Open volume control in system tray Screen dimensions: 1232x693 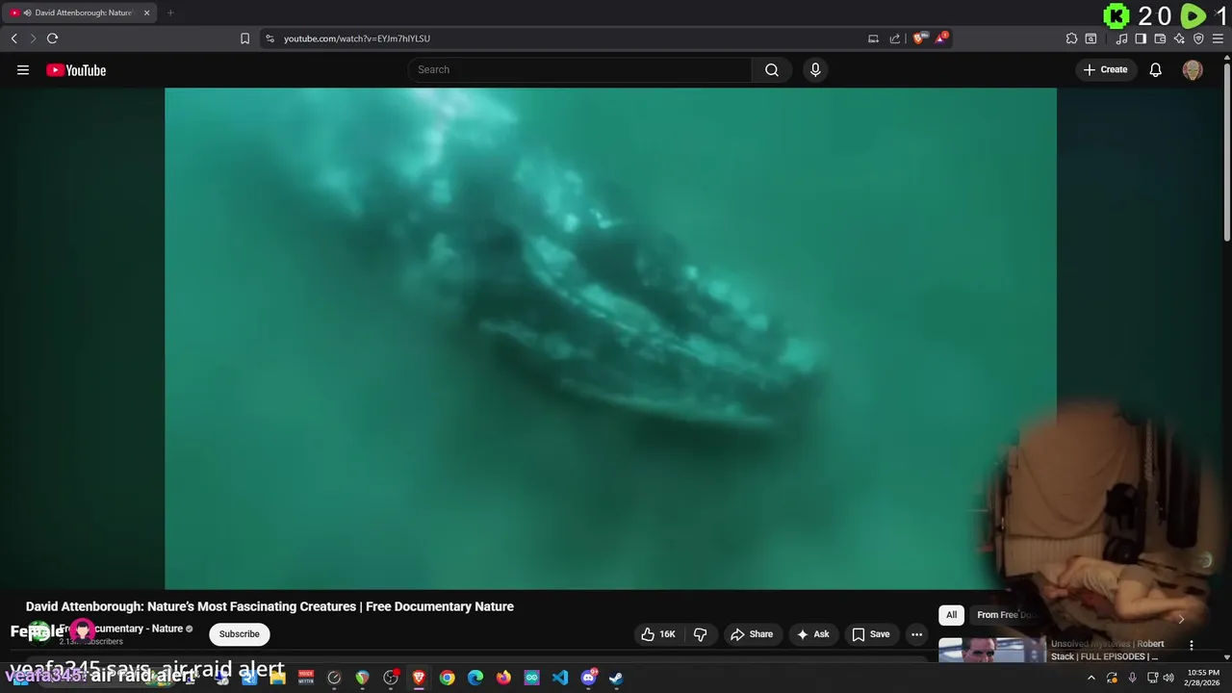1168,678
